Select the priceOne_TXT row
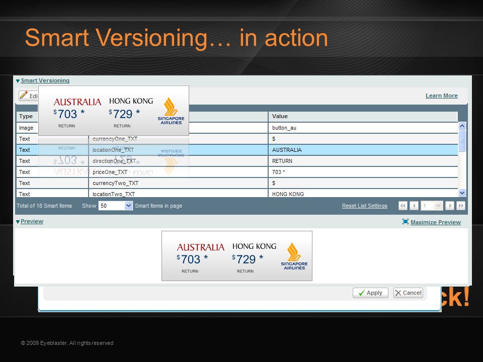This screenshot has height=362, width=483. 237,172
